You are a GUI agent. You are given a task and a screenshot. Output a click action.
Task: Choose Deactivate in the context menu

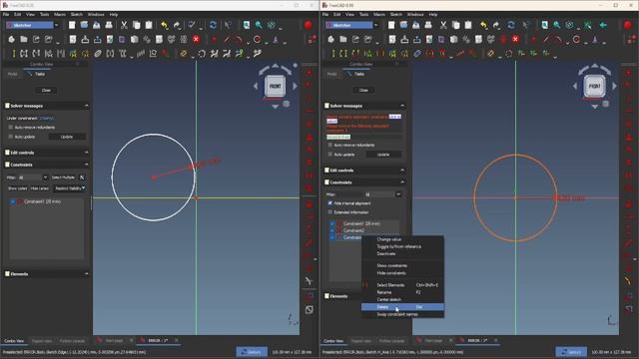pyautogui.click(x=402, y=253)
